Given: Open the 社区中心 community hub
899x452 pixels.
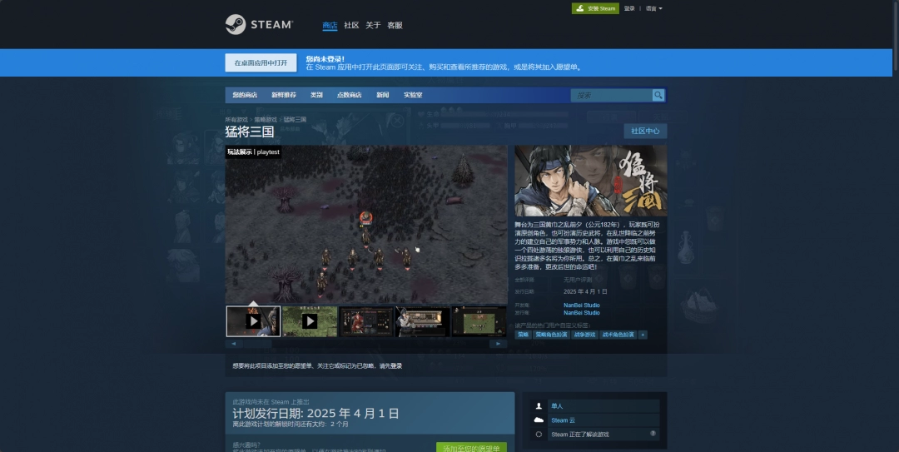Looking at the screenshot, I should pos(645,131).
